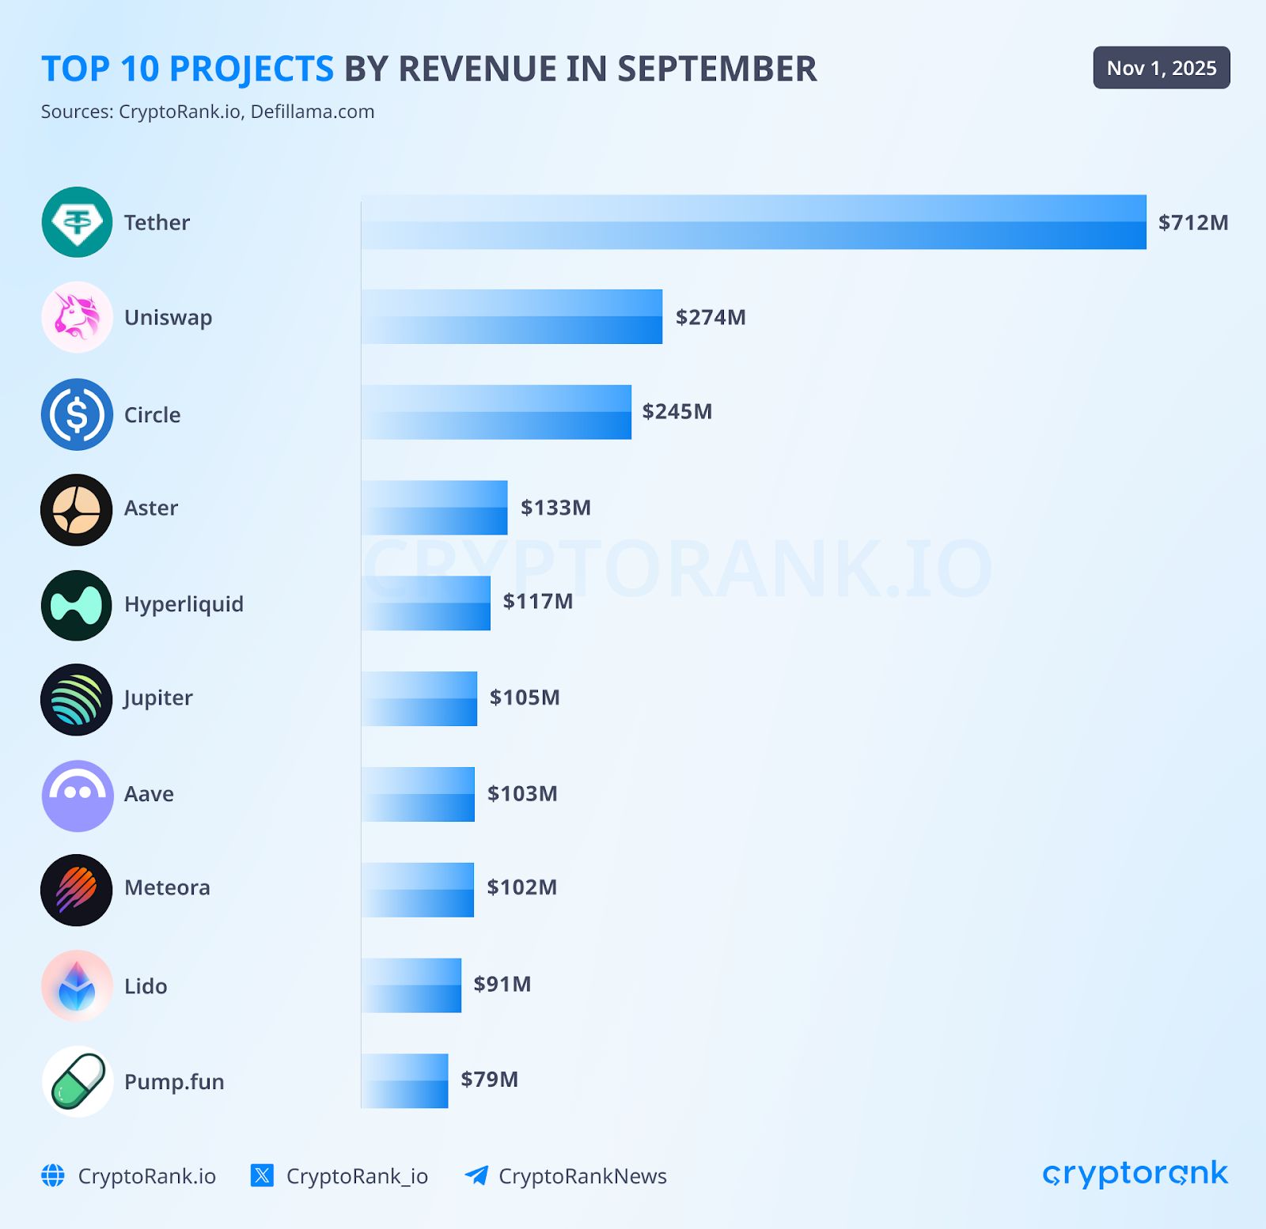Open the CryptoRankNews Telegram link

582,1177
